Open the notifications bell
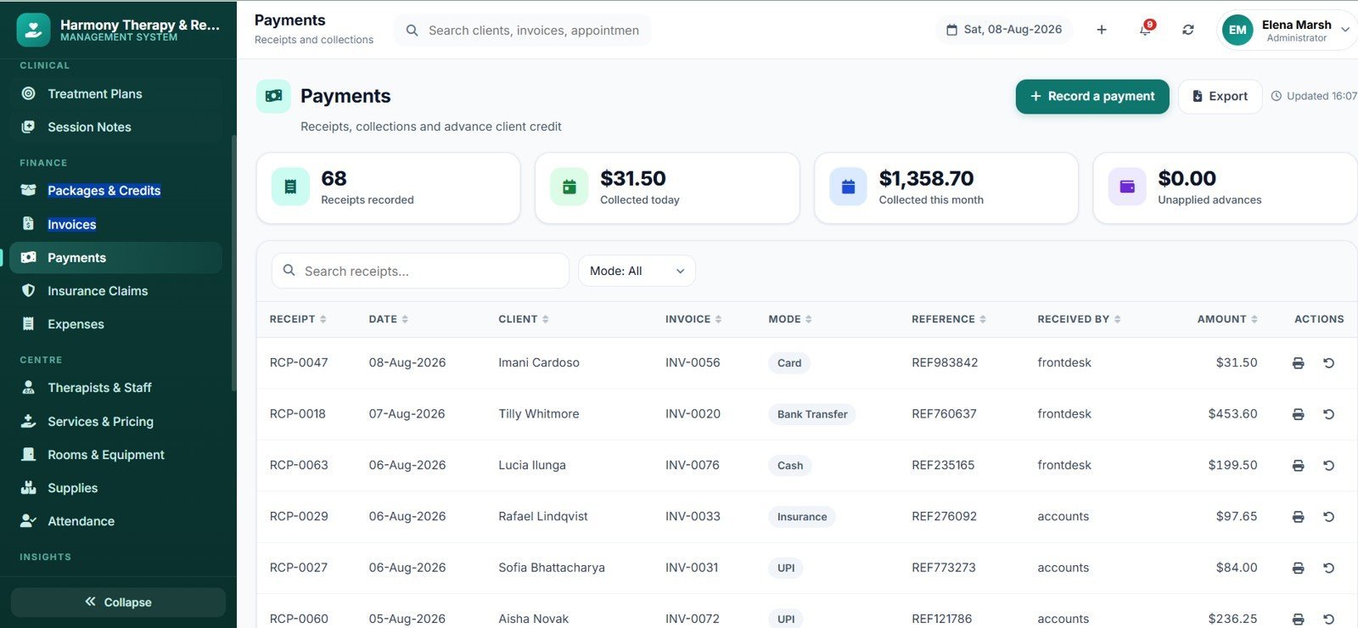 pyautogui.click(x=1145, y=30)
